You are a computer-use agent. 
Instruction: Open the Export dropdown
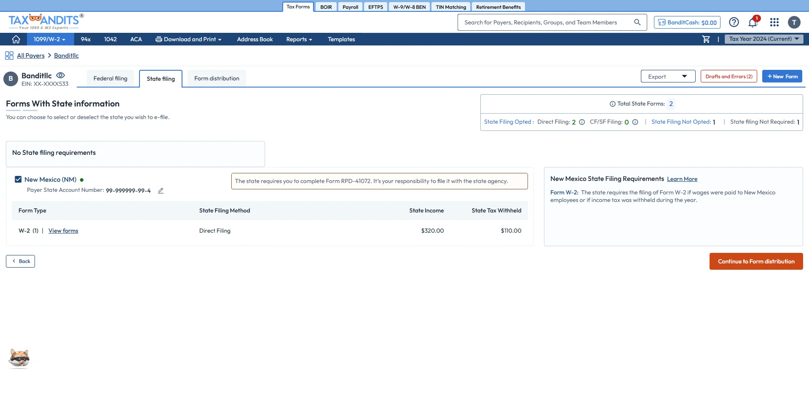point(668,76)
